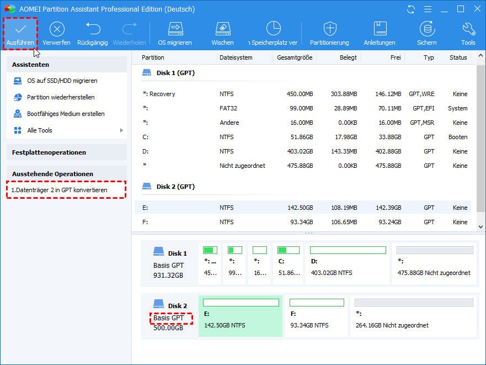Screen dimensions: 486x365
Task: Expand the Festplattenoperationen section
Action: [67, 152]
